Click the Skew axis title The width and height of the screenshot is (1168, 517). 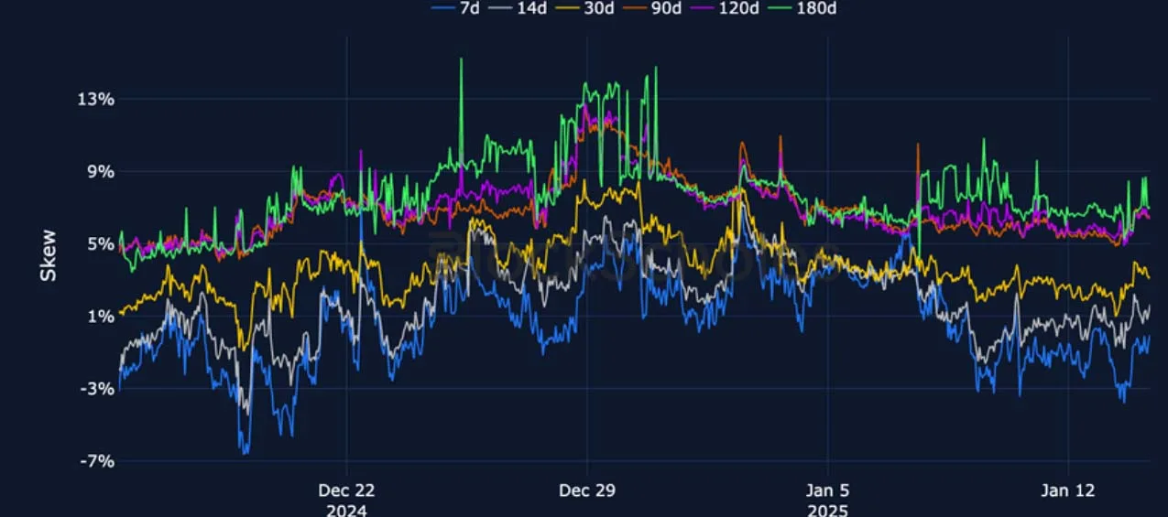pos(49,255)
